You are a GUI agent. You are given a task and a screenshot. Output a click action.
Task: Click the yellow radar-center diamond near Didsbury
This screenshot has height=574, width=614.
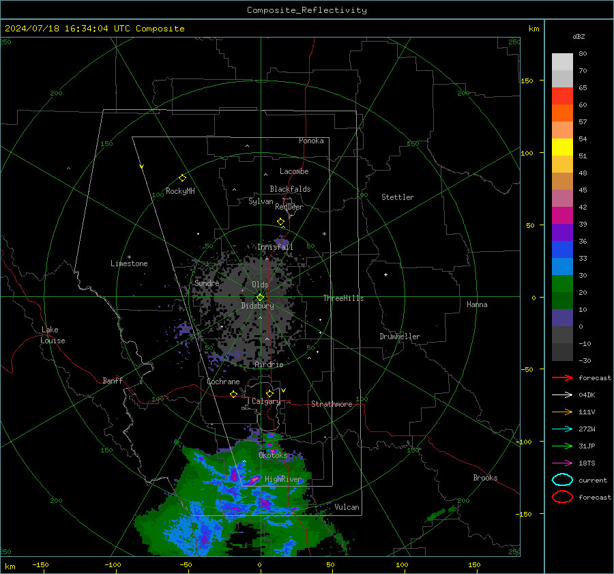point(260,297)
